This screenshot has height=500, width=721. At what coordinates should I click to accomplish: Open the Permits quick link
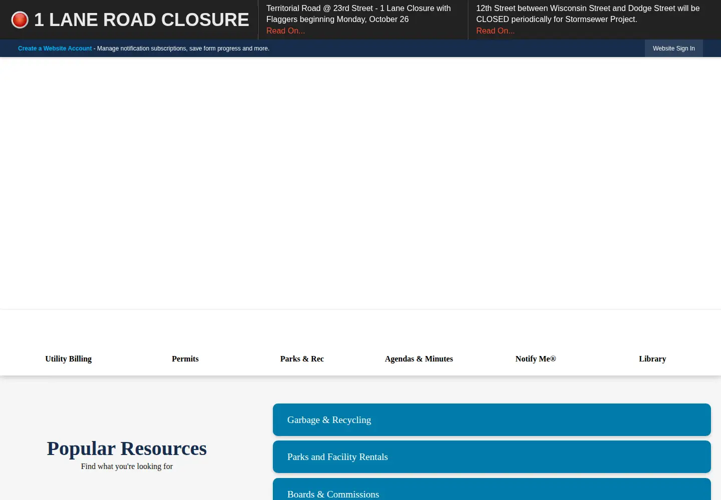point(185,359)
